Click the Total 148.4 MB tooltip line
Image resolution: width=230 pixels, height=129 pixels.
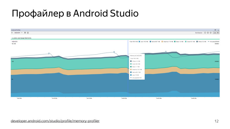point(134,58)
